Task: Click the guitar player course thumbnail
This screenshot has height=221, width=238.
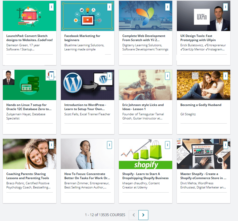Action: [145, 85]
